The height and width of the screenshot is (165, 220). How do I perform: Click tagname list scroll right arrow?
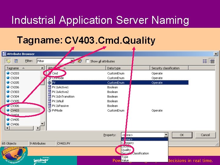[38, 128]
